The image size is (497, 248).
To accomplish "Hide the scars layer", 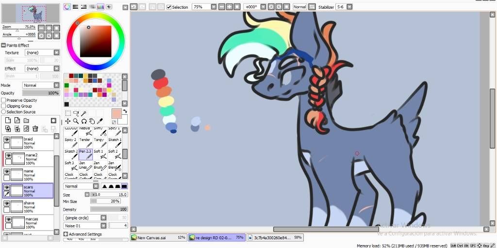I will [6, 187].
